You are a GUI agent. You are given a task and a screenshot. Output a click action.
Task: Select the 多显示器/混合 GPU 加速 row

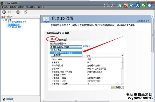86,72
